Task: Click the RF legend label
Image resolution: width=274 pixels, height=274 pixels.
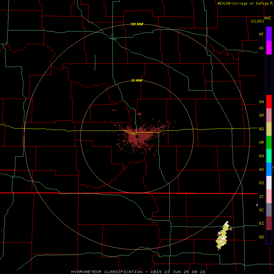Action: pos(261,34)
